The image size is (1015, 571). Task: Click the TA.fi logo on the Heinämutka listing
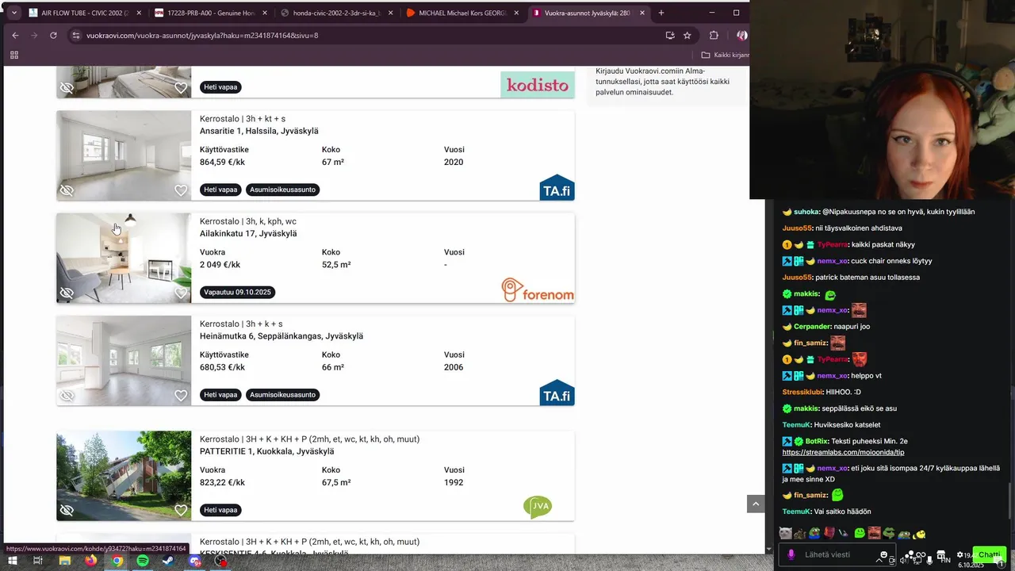click(557, 393)
